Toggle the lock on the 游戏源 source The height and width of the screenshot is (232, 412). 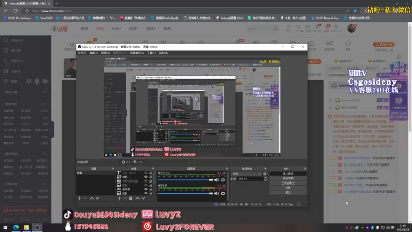click(x=151, y=189)
